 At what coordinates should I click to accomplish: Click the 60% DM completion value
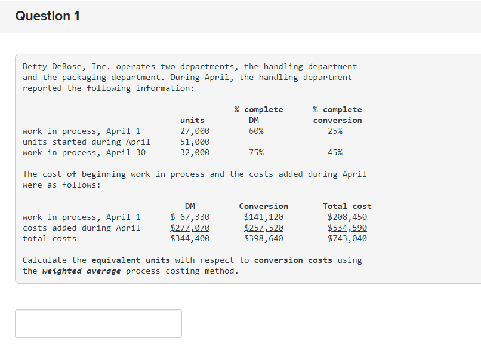pyautogui.click(x=256, y=131)
